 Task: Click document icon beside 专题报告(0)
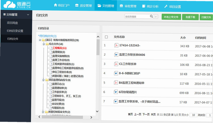(x=50, y=108)
